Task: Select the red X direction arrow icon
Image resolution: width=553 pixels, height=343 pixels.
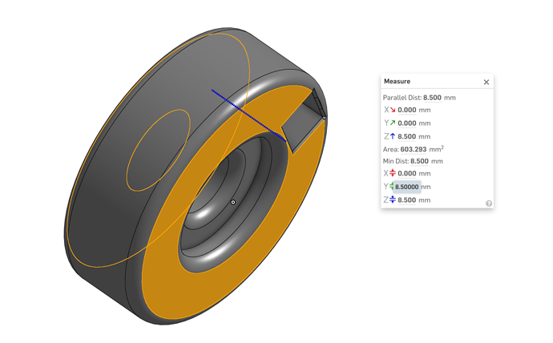Action: 393,110
